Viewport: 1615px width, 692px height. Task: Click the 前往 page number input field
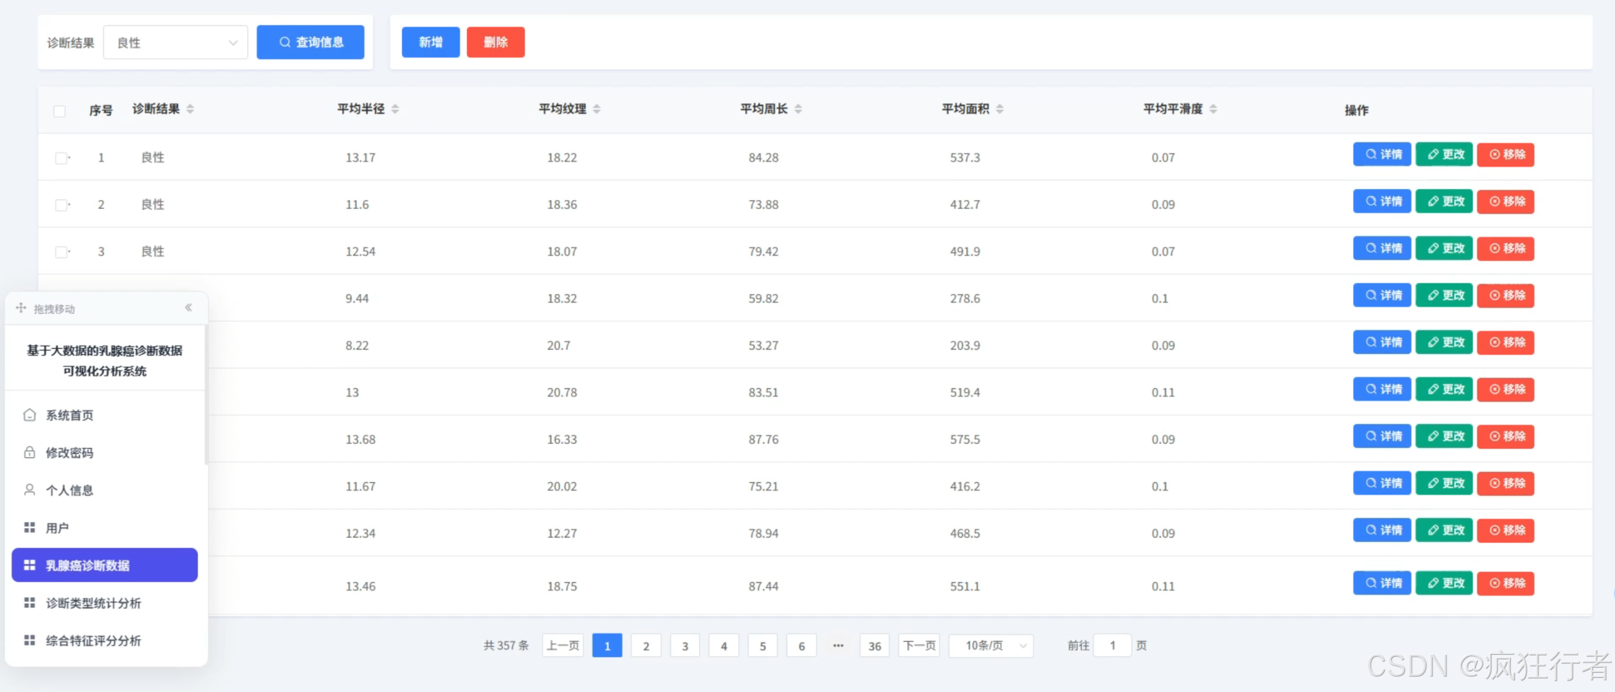pos(1113,646)
